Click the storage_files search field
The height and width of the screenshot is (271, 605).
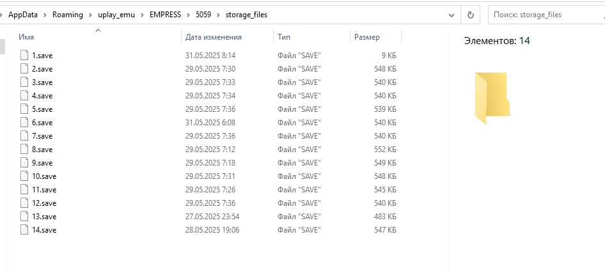[x=544, y=15]
